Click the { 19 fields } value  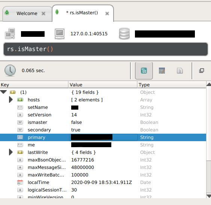tap(85, 92)
